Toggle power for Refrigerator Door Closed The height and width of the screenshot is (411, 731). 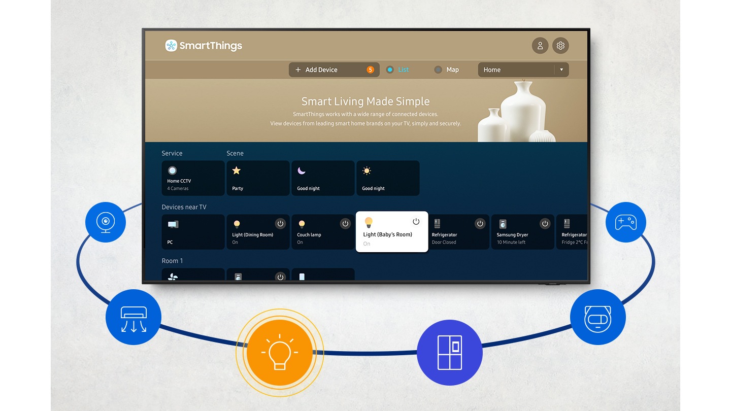coord(480,223)
